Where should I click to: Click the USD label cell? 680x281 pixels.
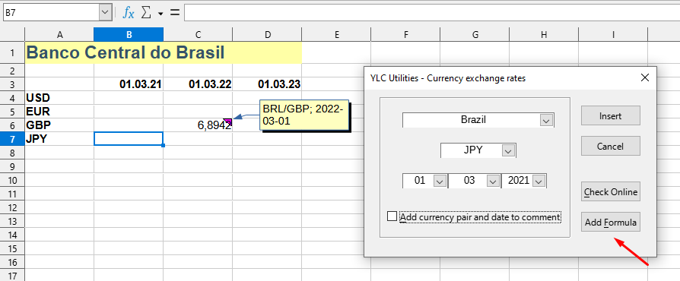click(59, 98)
